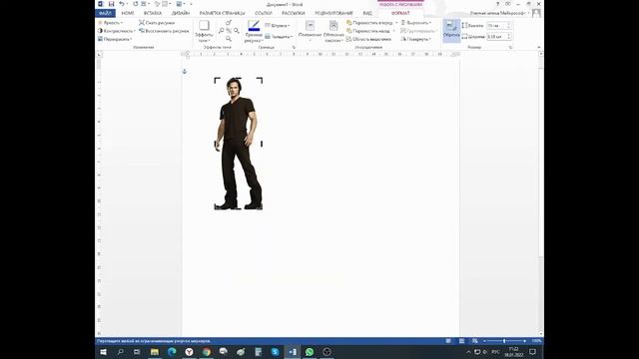Screen dimensions: 639x359
Task: Click the nudge shadow down icon
Action: 229,39
